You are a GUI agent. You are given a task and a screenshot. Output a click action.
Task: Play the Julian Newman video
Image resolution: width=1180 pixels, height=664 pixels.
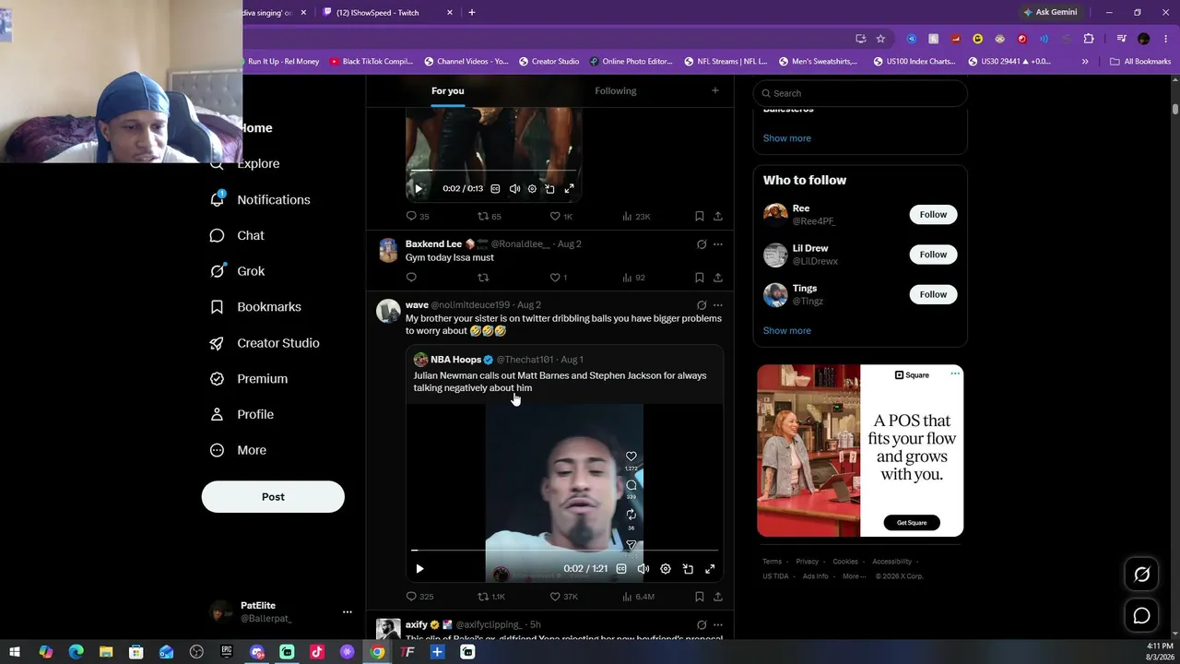[419, 569]
